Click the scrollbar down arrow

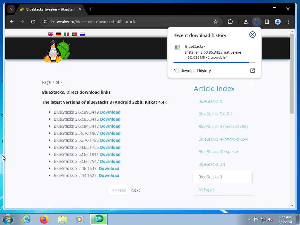coord(292,205)
